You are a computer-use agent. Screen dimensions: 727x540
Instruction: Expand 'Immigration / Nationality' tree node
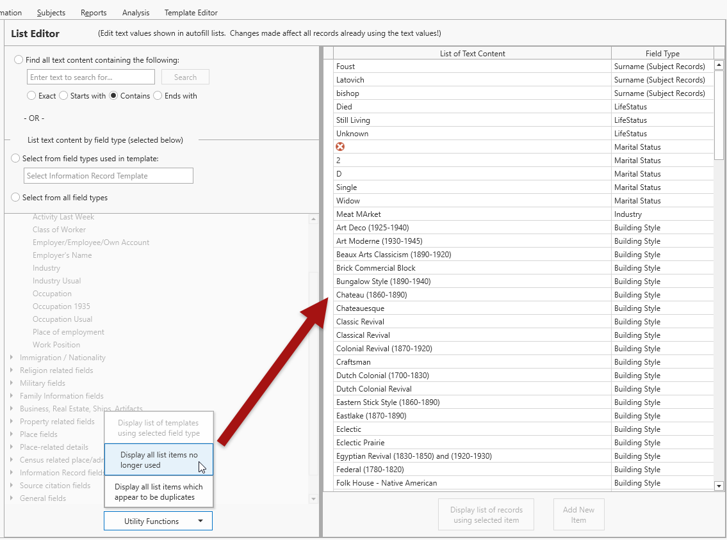click(12, 358)
